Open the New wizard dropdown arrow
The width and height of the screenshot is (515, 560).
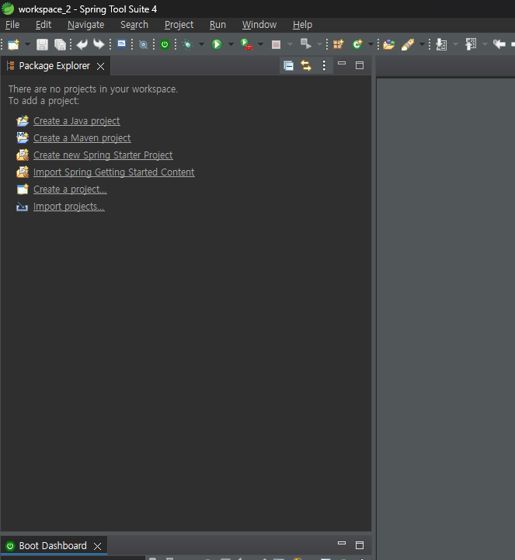(x=27, y=44)
